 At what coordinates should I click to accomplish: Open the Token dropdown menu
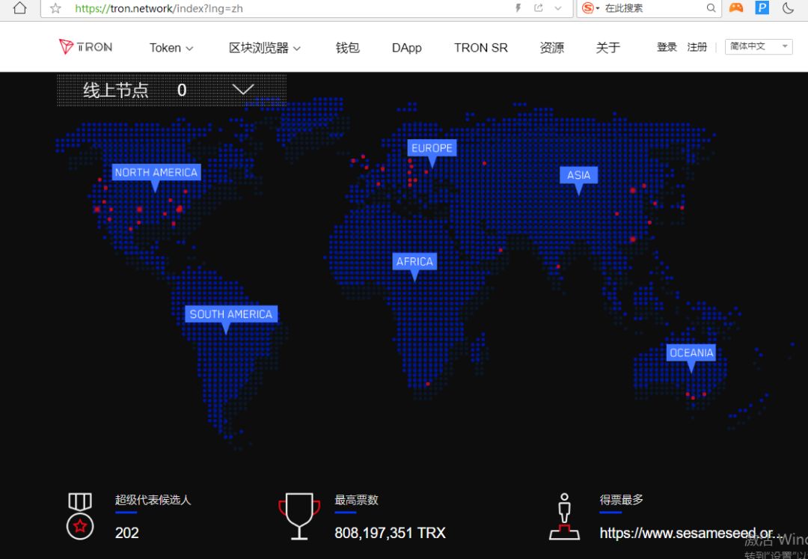coord(171,48)
